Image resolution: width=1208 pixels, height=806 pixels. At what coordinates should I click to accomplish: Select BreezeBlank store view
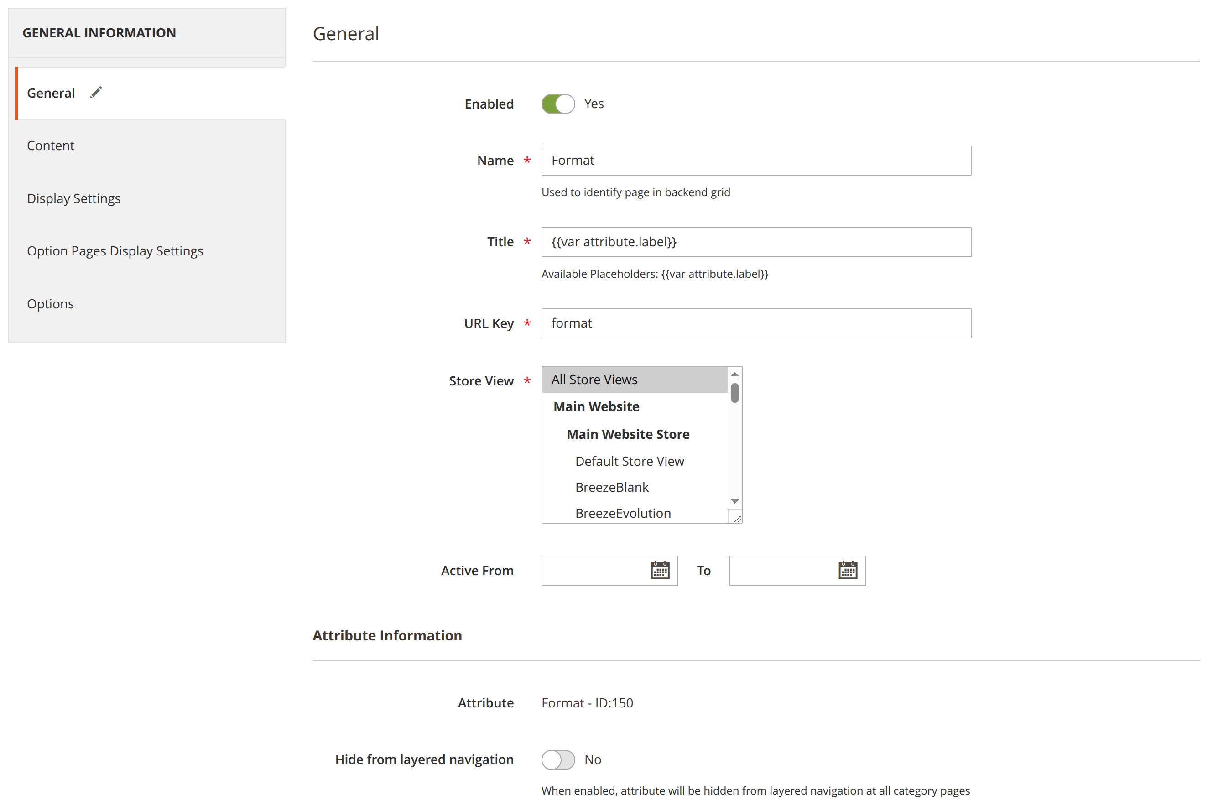coord(611,487)
